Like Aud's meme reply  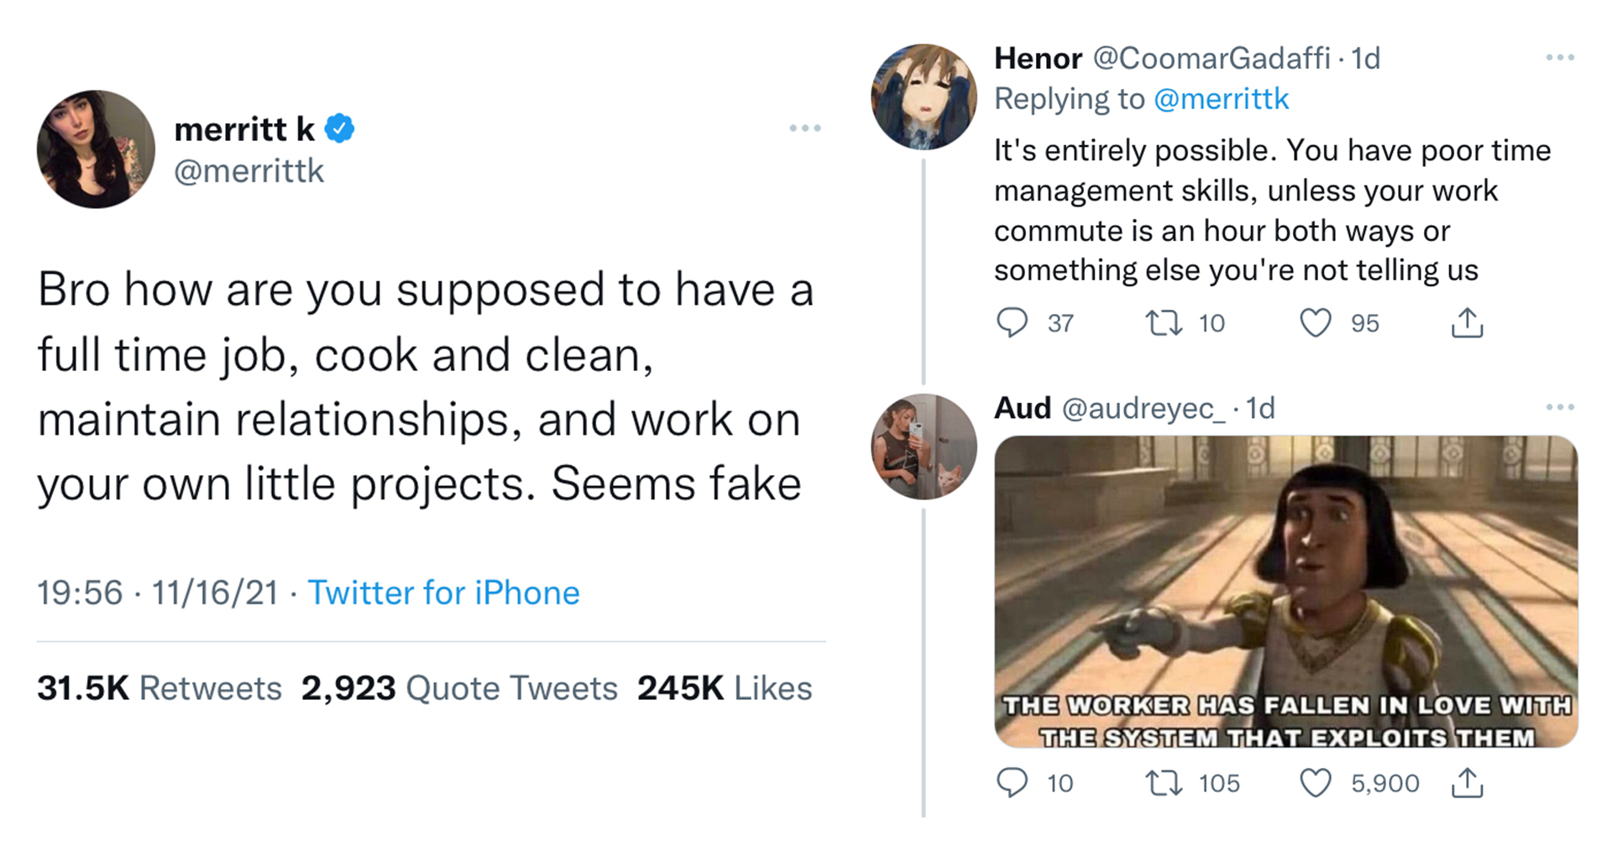(1315, 783)
